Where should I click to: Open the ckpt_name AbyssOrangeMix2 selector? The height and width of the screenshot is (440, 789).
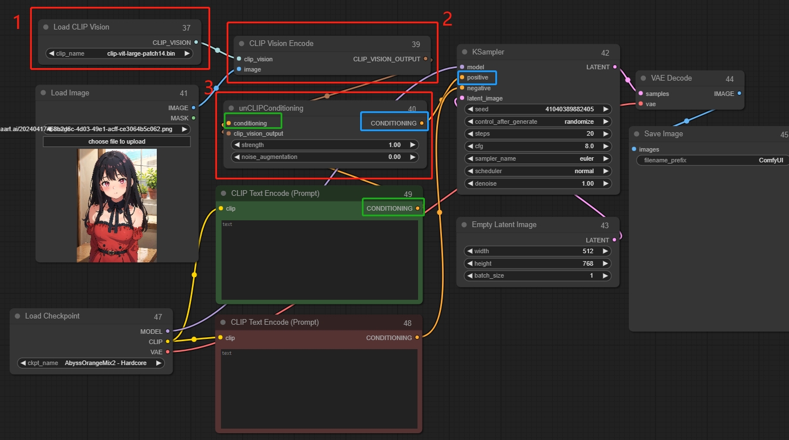91,363
